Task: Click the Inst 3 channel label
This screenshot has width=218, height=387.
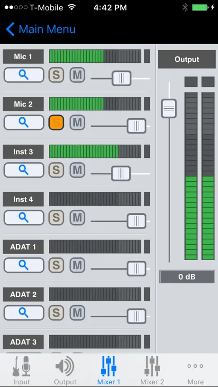Action: coord(23,152)
